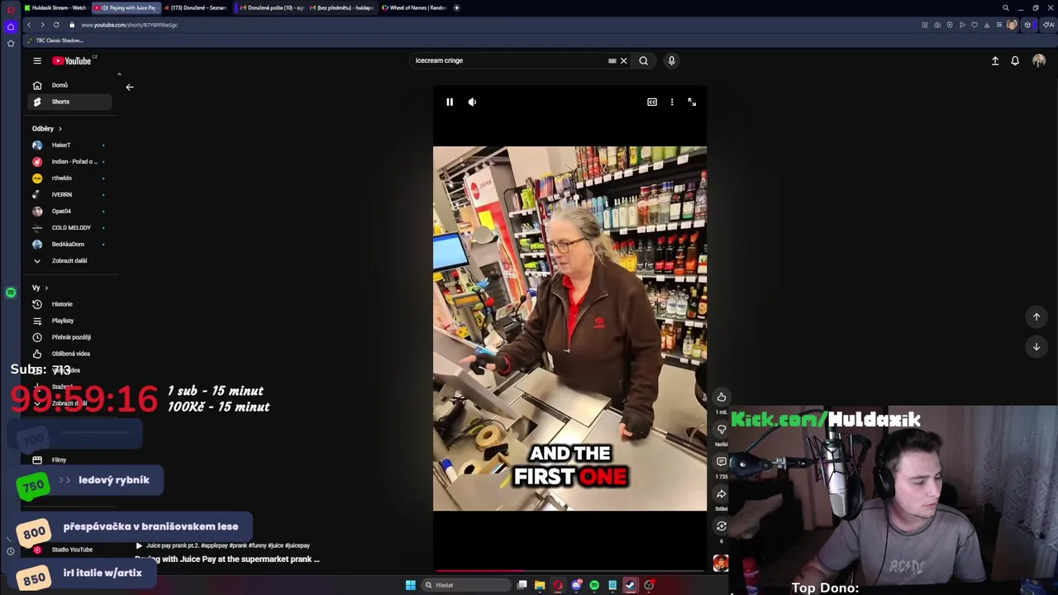Expand the Vy section chevron

(46, 288)
